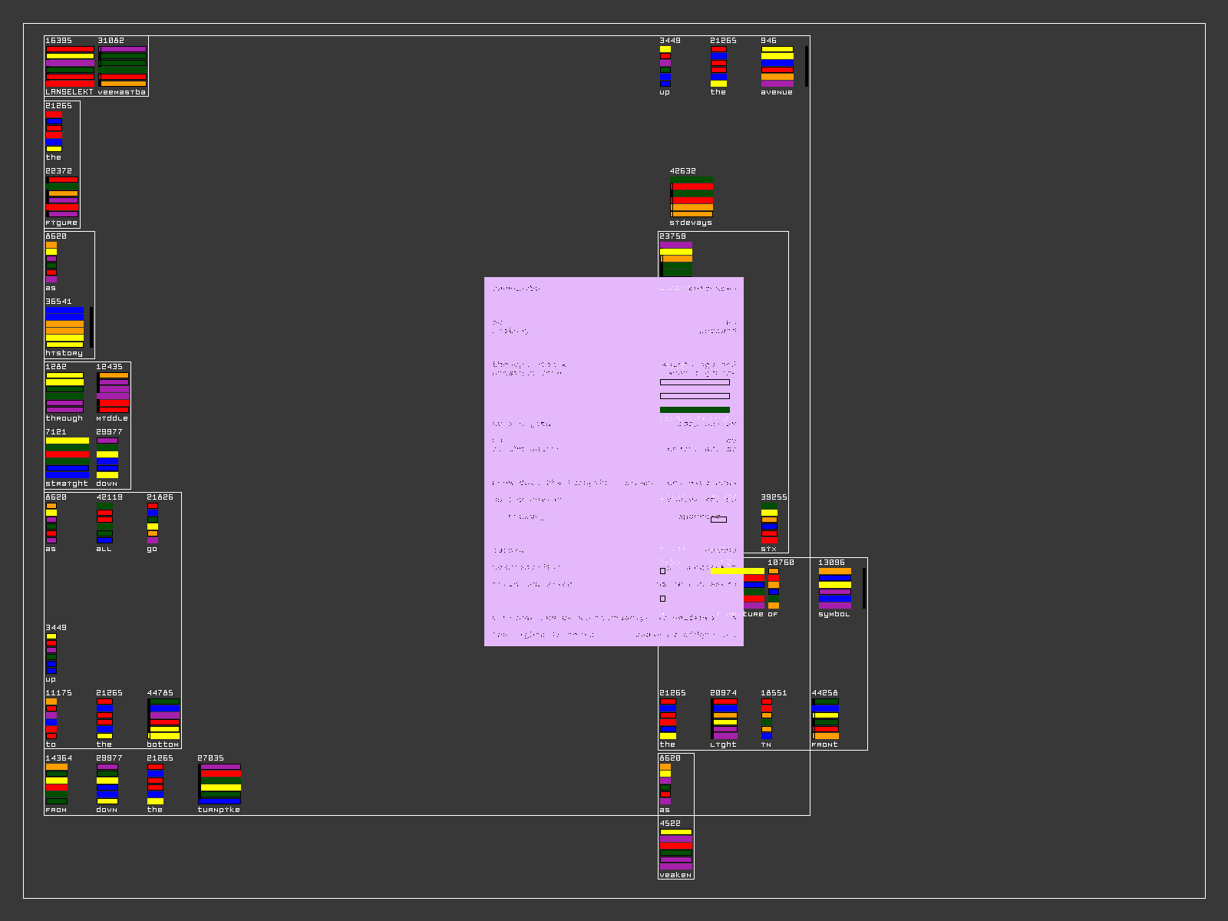Select the weemastba token block
Image resolution: width=1228 pixels, height=921 pixels.
coord(122,67)
